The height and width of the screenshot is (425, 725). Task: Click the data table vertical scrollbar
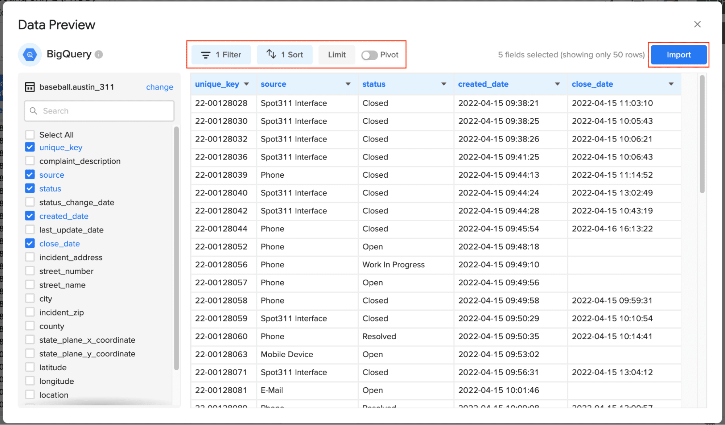point(702,134)
